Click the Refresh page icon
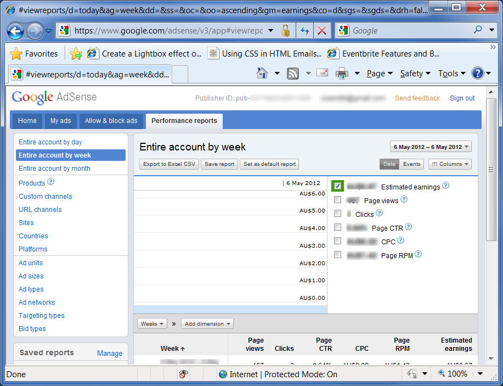 coord(304,31)
